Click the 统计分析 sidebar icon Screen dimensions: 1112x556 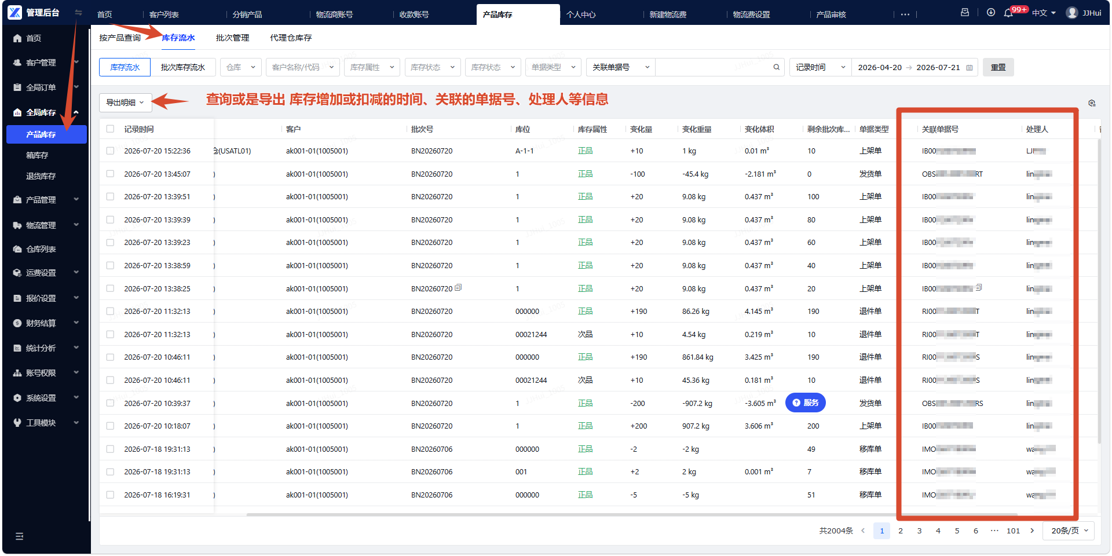pyautogui.click(x=17, y=348)
